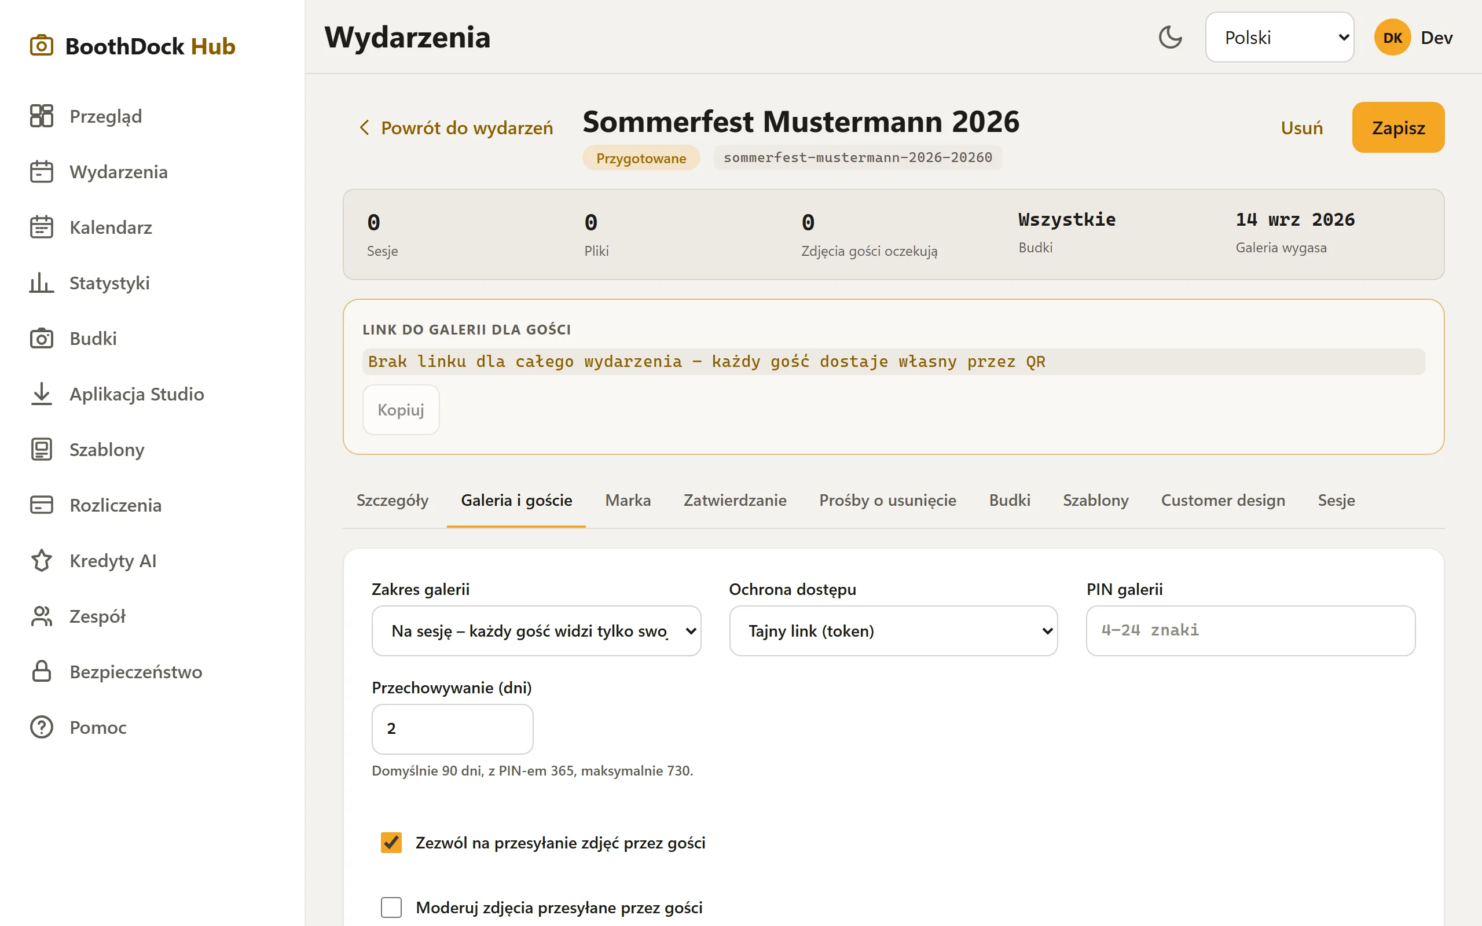Open the Sesje tab
The width and height of the screenshot is (1482, 926).
1336,501
